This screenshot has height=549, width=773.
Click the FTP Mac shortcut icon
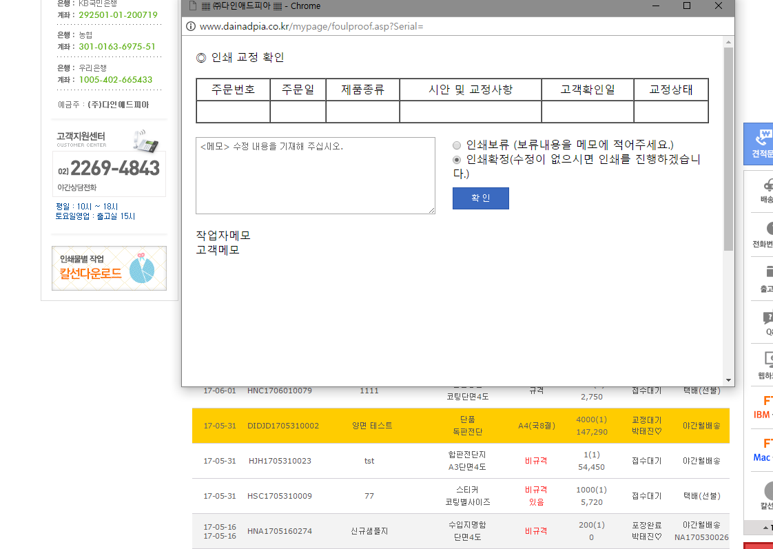pyautogui.click(x=764, y=450)
